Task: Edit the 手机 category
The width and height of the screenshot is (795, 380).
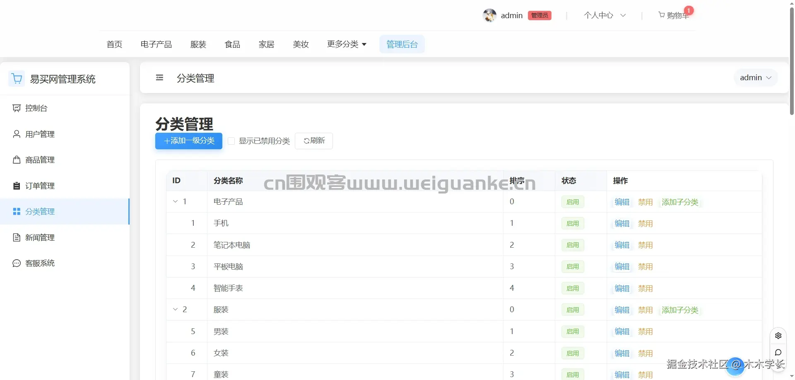Action: (x=622, y=223)
